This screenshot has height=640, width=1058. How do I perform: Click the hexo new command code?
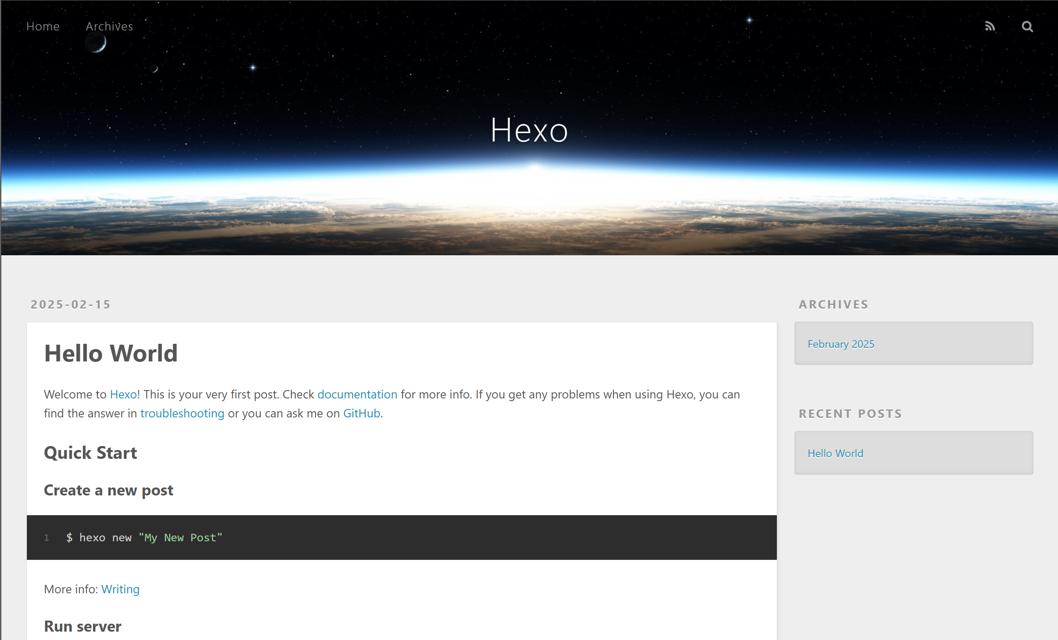144,538
